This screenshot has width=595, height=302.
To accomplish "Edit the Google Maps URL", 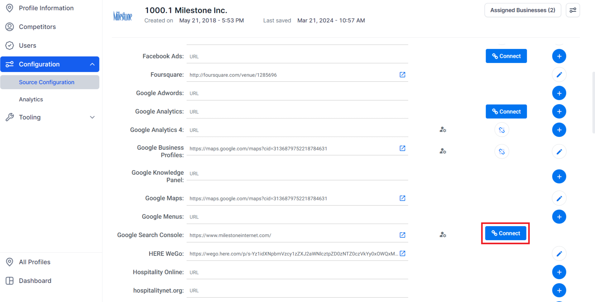I will click(559, 198).
